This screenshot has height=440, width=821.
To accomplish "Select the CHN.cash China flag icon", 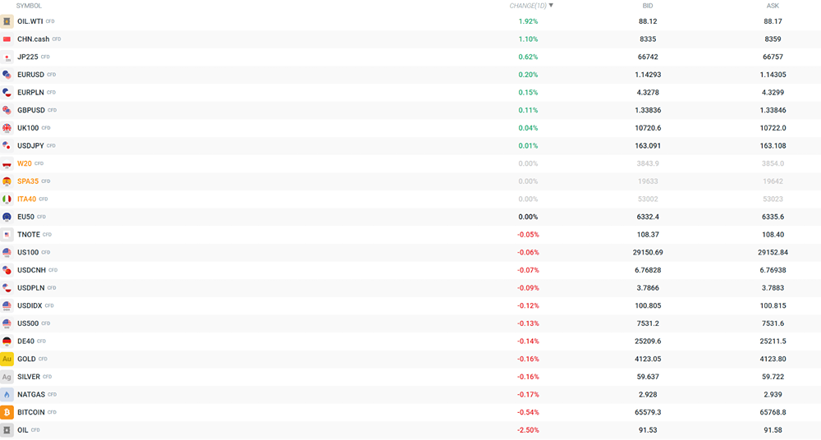I will [x=7, y=39].
